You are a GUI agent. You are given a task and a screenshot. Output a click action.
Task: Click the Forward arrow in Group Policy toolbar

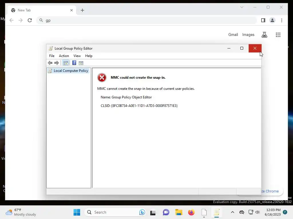(57, 63)
